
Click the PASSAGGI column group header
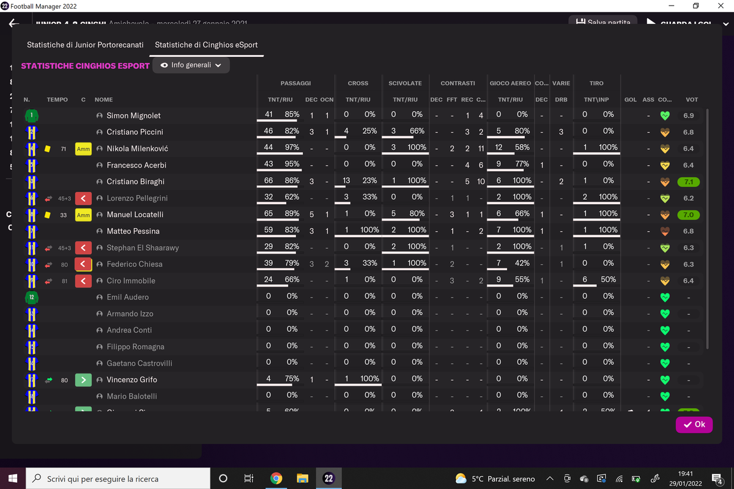(x=295, y=83)
